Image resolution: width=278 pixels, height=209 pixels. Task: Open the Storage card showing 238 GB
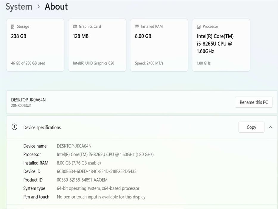pos(35,45)
